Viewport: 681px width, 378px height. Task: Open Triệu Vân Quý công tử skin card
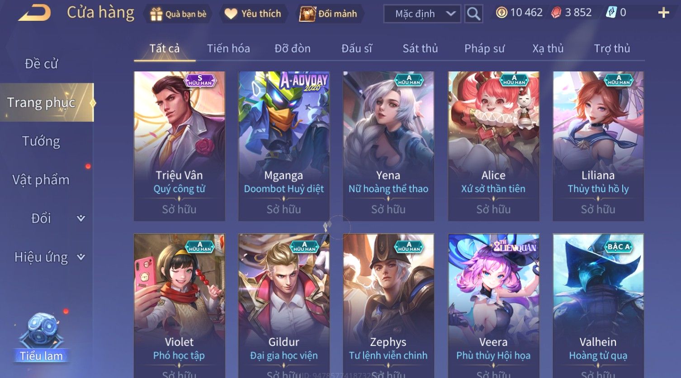tap(180, 146)
